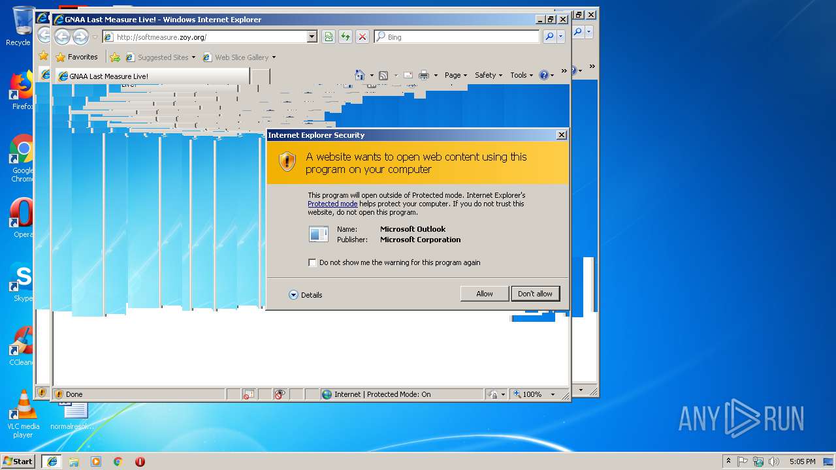This screenshot has width=836, height=470.
Task: Open the Start menu
Action: [x=18, y=461]
